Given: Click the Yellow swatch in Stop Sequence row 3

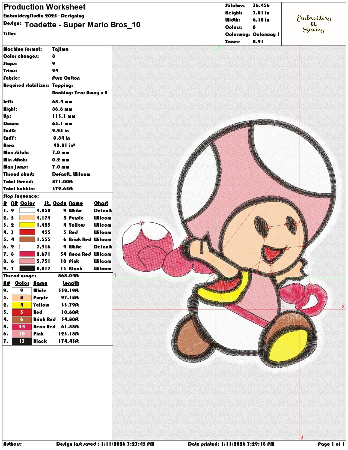Looking at the screenshot, I should (x=27, y=225).
